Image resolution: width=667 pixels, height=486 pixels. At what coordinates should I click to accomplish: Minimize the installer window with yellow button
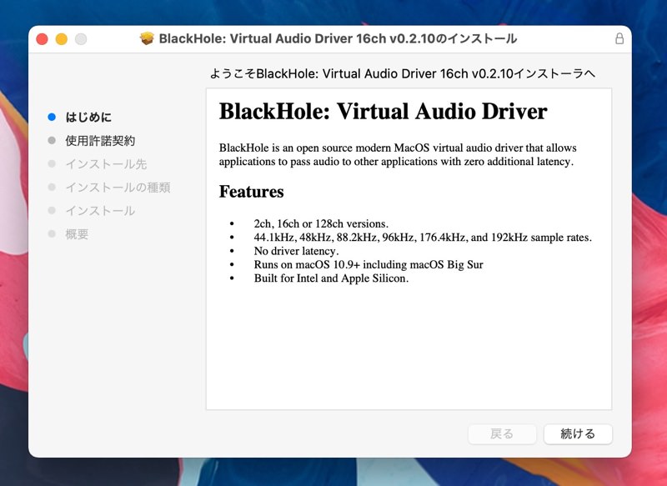click(x=62, y=39)
